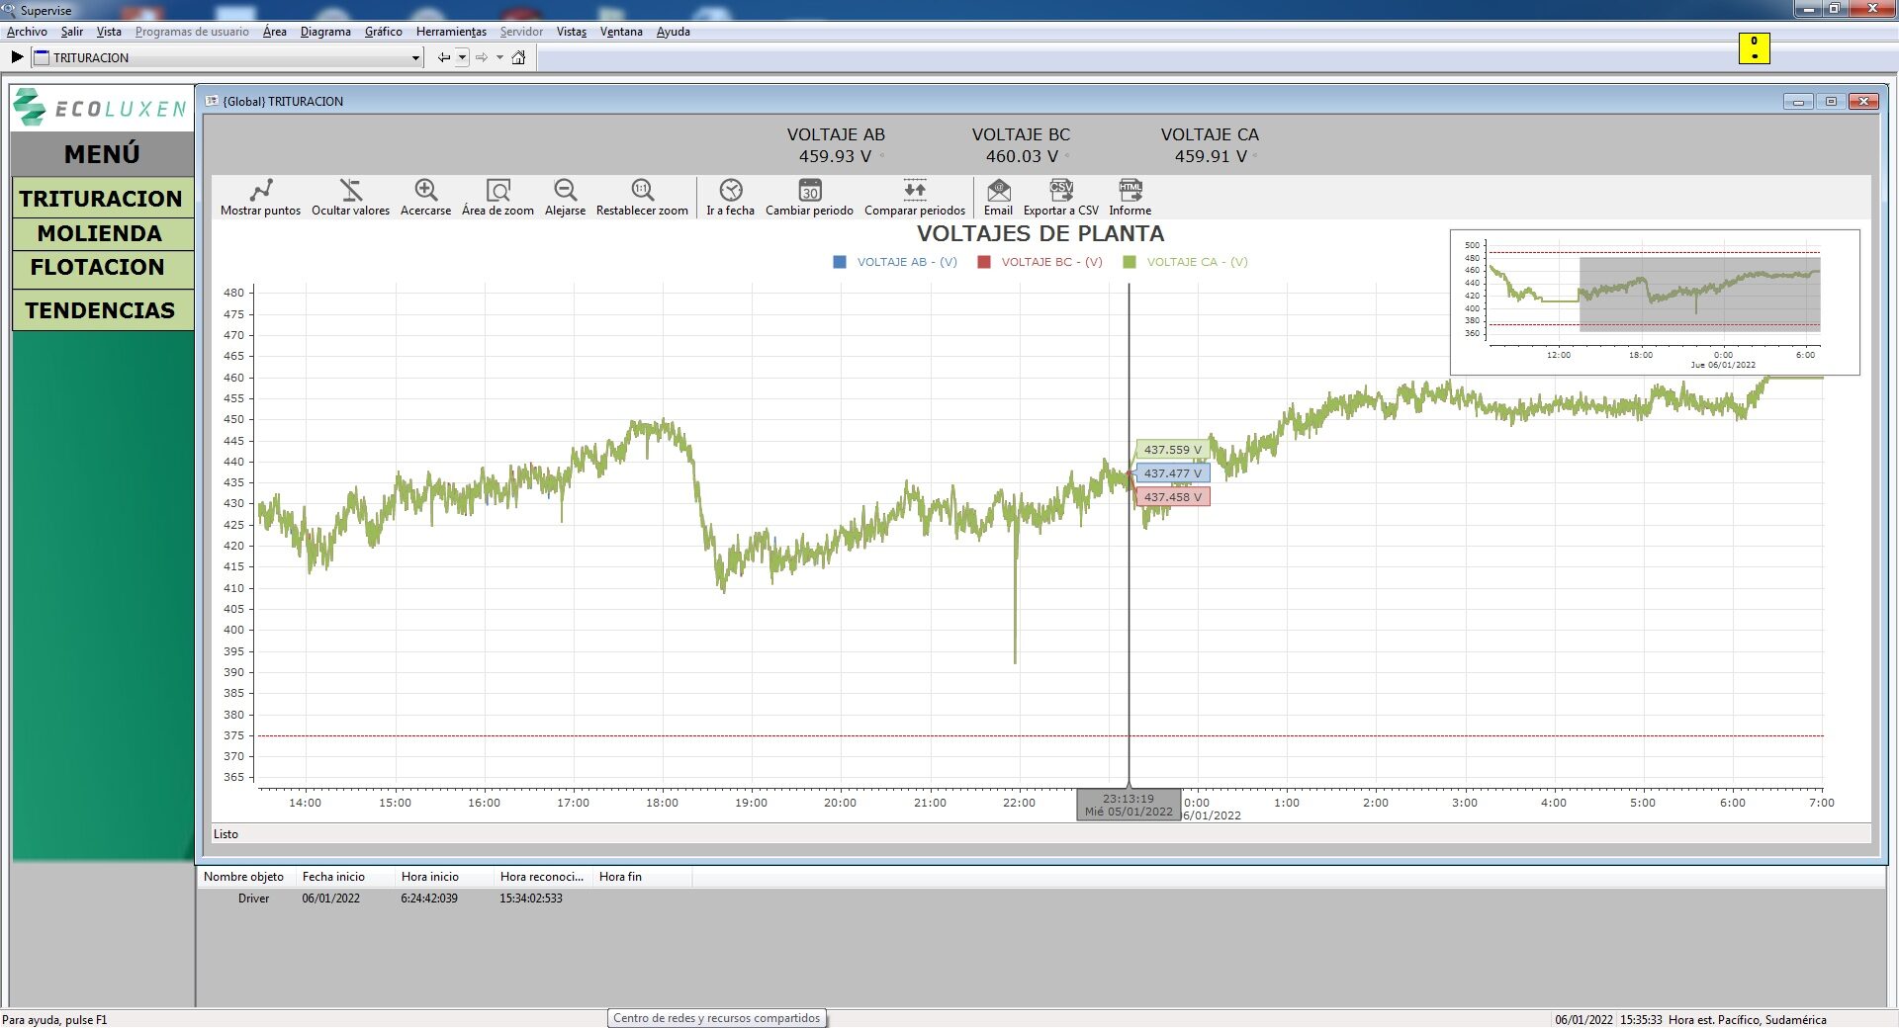The width and height of the screenshot is (1899, 1028).
Task: Go to TRITURACION section in sidebar
Action: [x=102, y=198]
